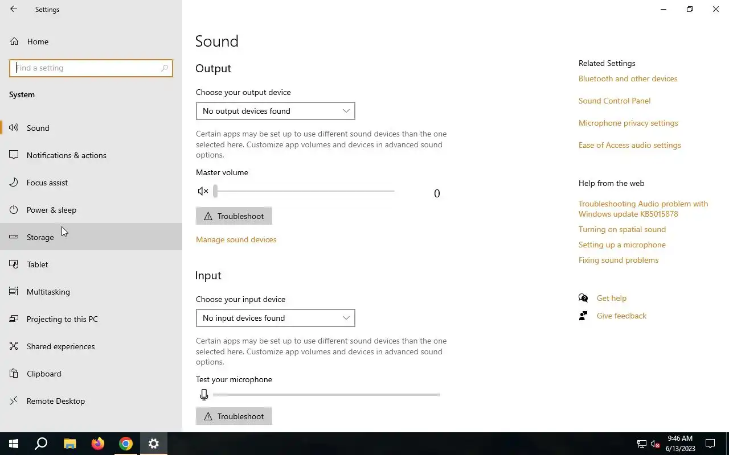The width and height of the screenshot is (729, 455).
Task: Click the master volume value 0
Action: click(x=437, y=193)
